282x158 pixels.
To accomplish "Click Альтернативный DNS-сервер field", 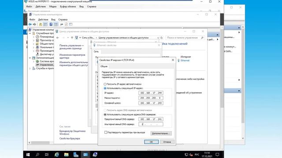I will point(151,124).
